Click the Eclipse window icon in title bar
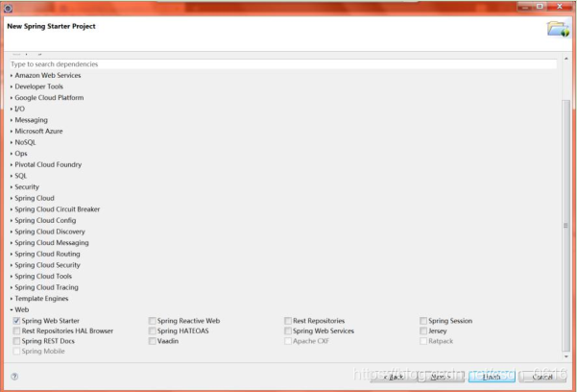Screen dimensions: 577x392 coord(8,8)
